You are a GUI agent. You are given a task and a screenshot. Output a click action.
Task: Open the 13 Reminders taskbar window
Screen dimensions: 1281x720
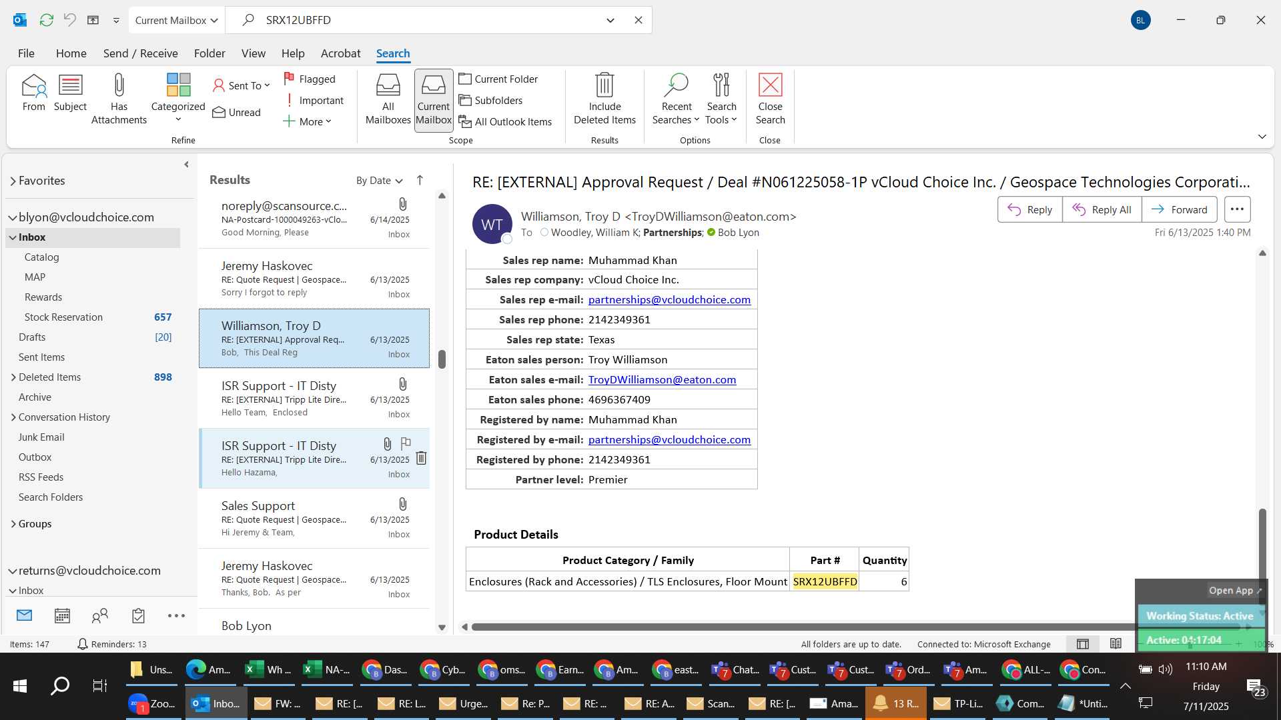click(x=896, y=704)
